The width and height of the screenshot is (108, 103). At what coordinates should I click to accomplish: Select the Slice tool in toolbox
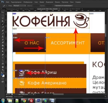click(x=3, y=24)
